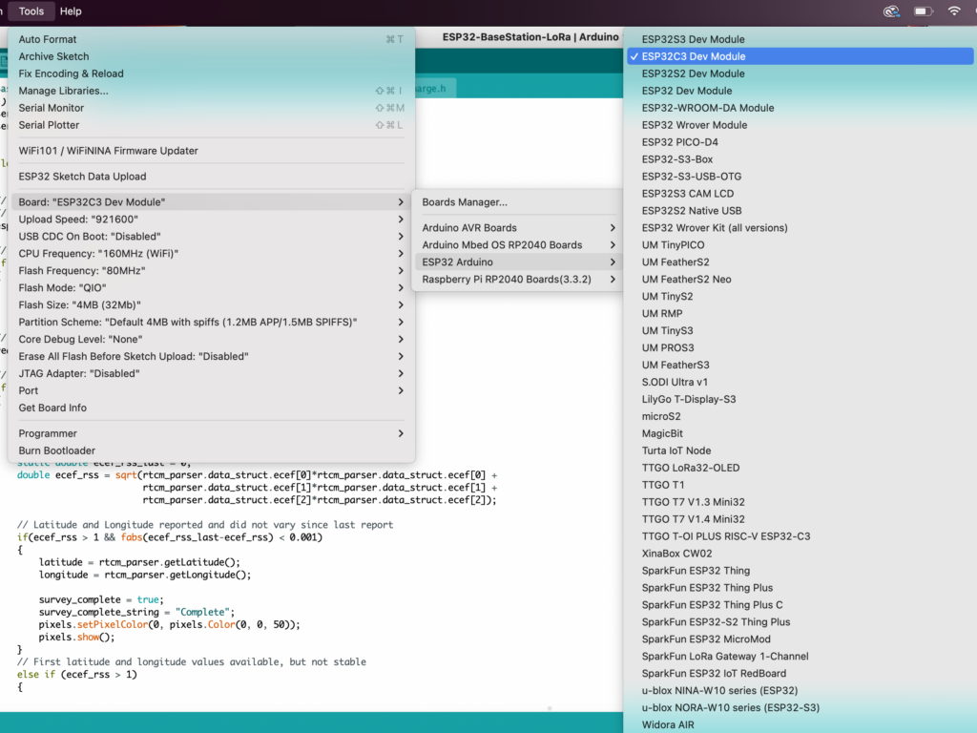
Task: Choose ESP32S2 Native USB board
Action: click(x=800, y=211)
